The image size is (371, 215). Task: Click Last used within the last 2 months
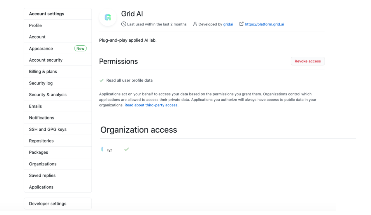tap(157, 24)
